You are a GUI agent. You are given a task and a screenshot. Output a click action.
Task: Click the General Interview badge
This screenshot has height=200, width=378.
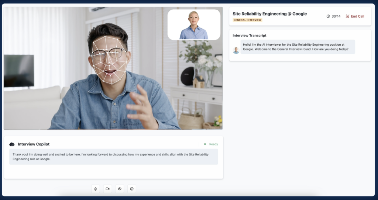point(247,20)
